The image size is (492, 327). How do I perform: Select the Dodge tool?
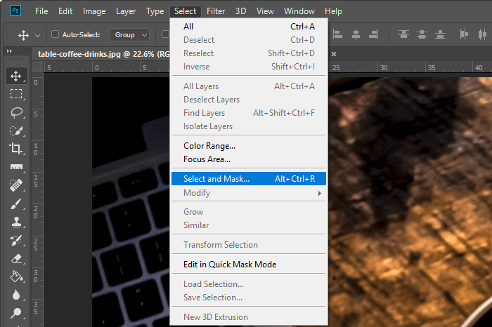click(16, 313)
